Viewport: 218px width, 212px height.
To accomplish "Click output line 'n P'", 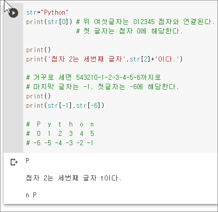I will 31,195.
